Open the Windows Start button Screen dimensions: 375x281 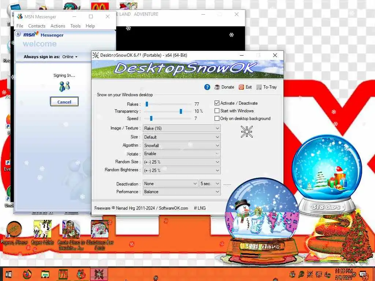[x=9, y=274]
